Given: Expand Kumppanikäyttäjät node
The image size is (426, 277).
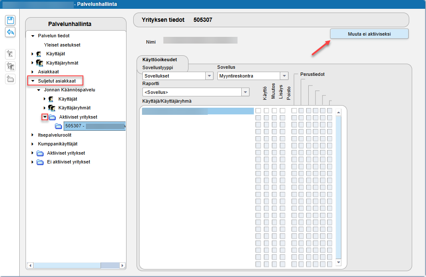Looking at the screenshot, I should click(33, 144).
